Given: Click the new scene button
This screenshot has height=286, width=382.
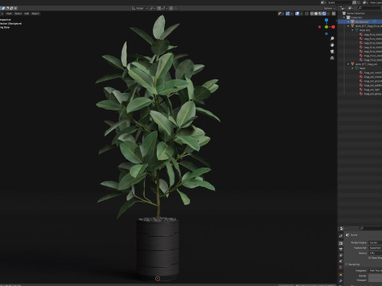Looking at the screenshot, I should point(354,2).
